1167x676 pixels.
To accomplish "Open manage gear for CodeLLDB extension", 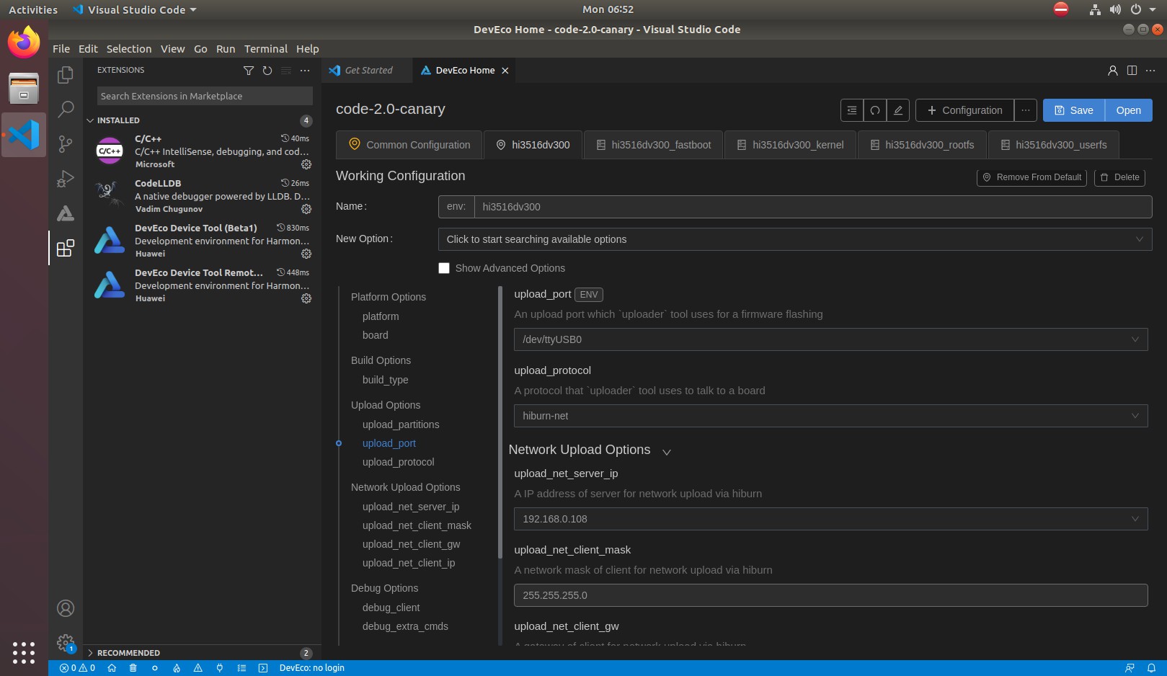I will click(306, 209).
